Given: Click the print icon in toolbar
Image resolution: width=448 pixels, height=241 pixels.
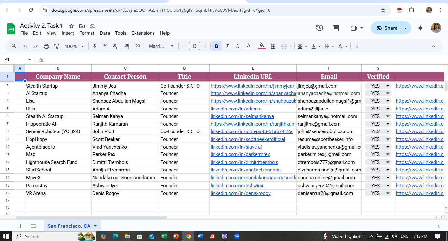Looking at the screenshot, I should coord(46,46).
